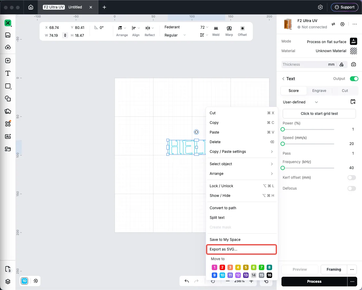Click the Framing button
The image size is (362, 290).
pyautogui.click(x=334, y=270)
